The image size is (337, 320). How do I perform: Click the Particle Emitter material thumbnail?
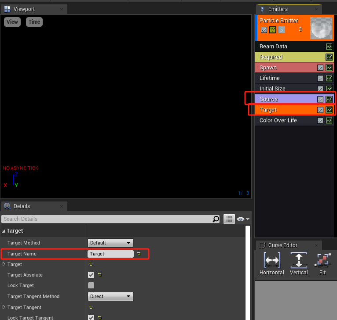coord(321,28)
